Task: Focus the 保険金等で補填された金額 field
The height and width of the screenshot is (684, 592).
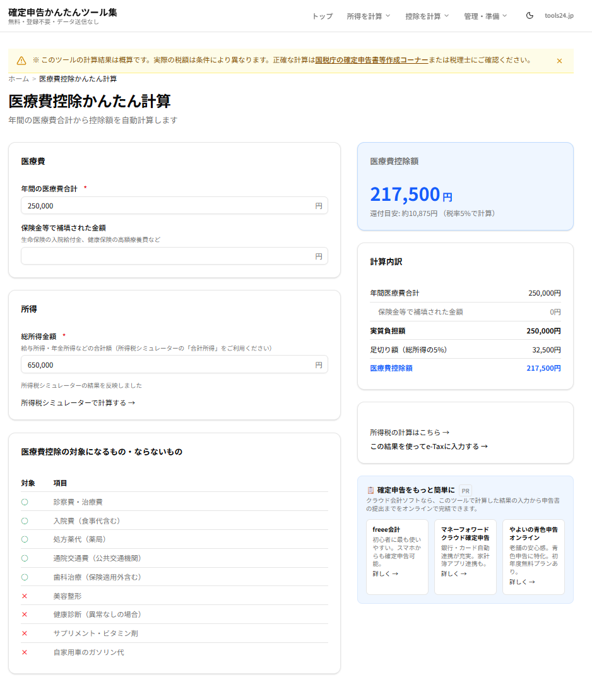Action: click(x=167, y=256)
